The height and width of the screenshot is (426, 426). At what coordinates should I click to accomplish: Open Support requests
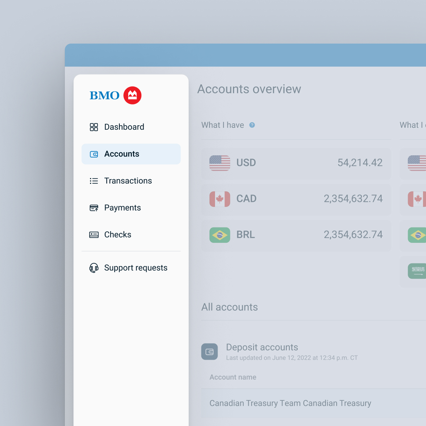point(136,268)
